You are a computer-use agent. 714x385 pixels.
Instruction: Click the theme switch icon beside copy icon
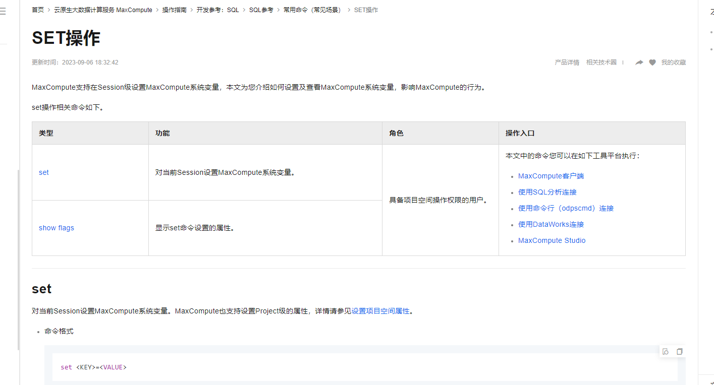[x=666, y=351]
